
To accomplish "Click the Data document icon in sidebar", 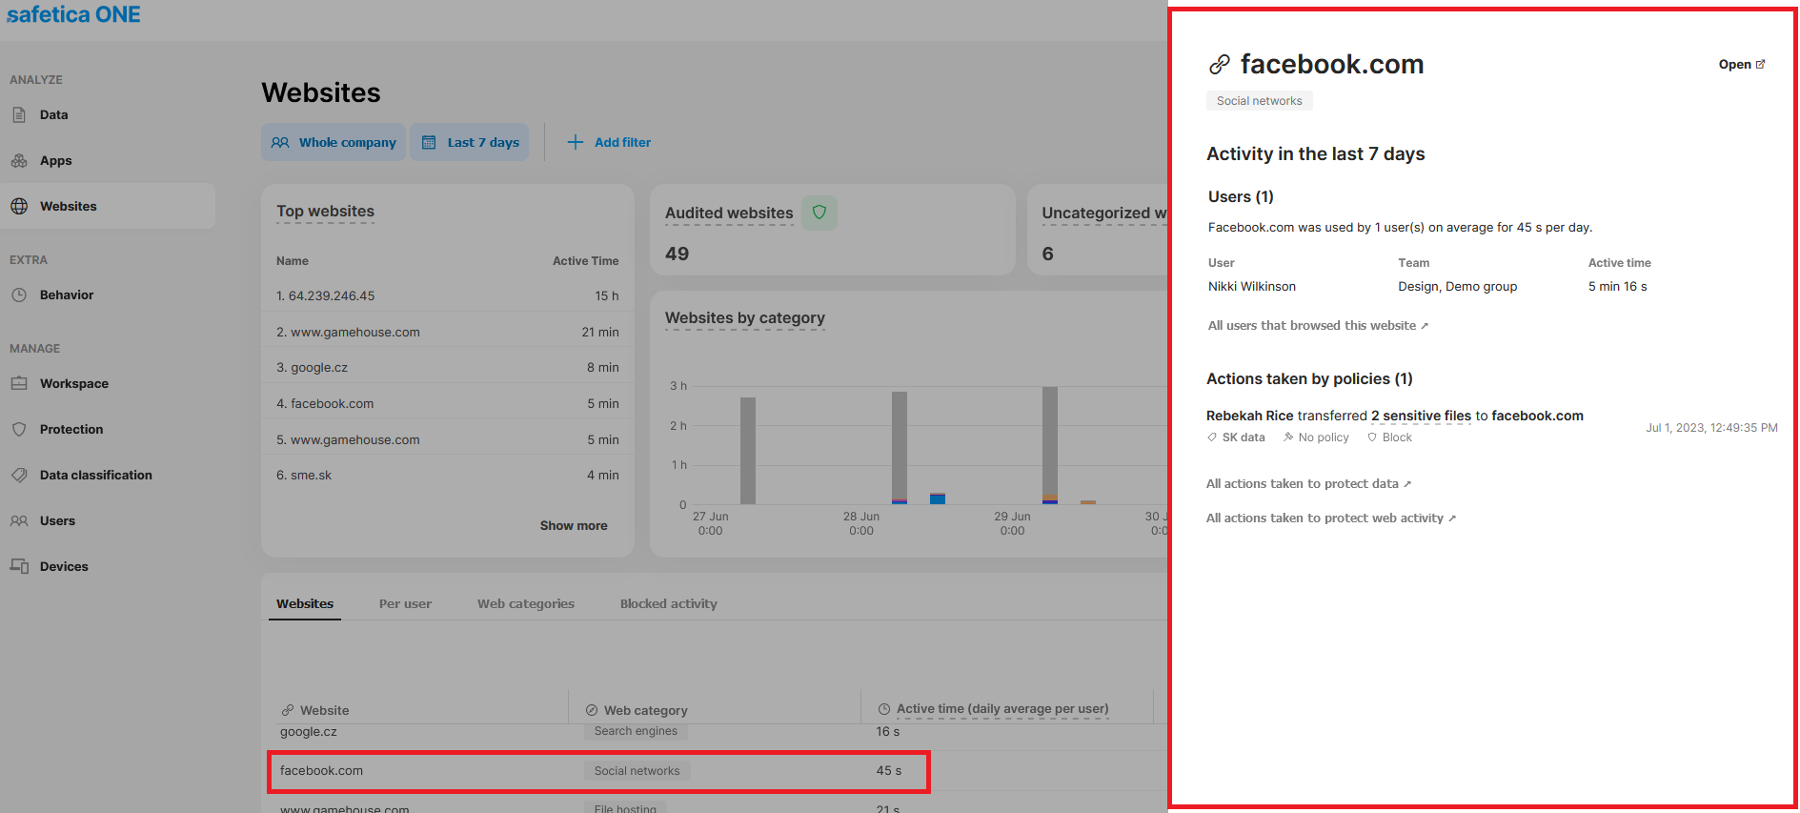I will click(19, 115).
